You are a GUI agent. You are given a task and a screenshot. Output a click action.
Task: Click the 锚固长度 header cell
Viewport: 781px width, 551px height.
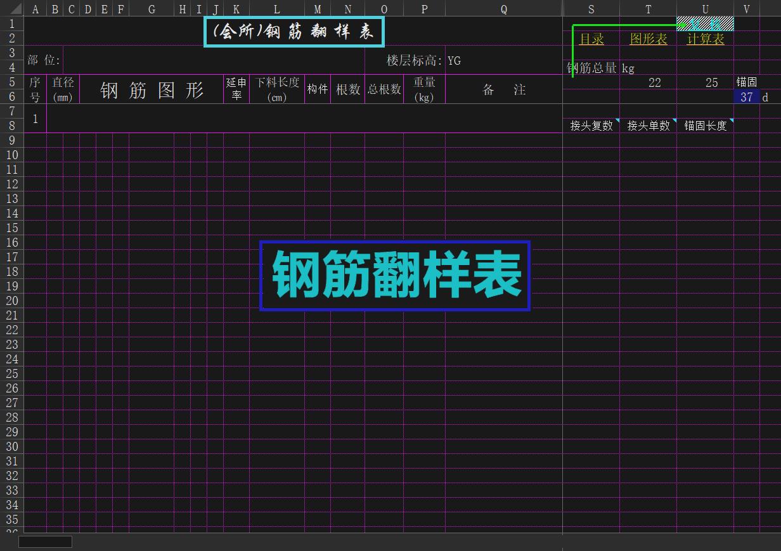(705, 126)
